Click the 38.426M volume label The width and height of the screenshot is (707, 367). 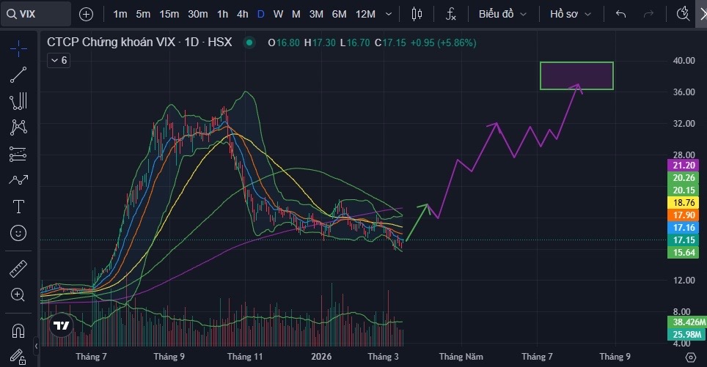pos(687,322)
